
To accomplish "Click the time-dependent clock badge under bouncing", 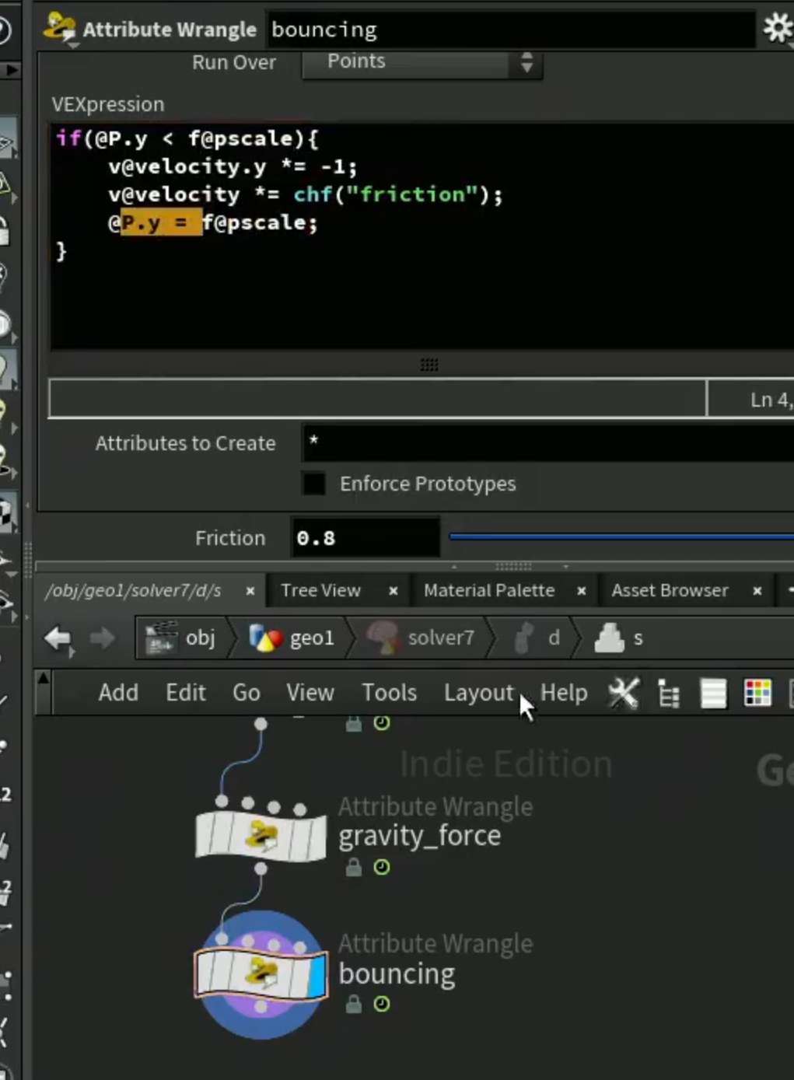I will [382, 1004].
